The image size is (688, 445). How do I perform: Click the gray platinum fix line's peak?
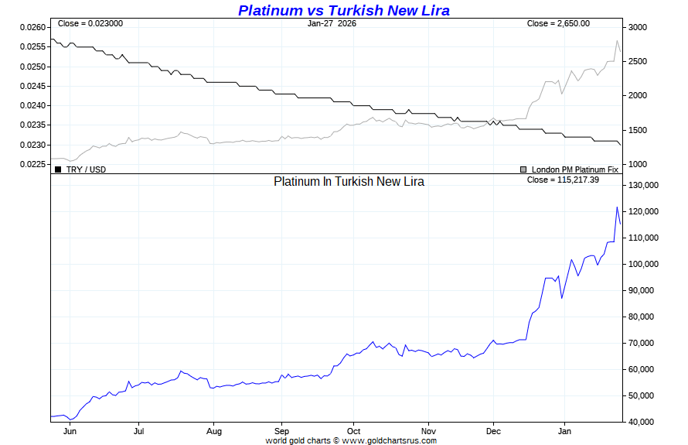coord(617,41)
